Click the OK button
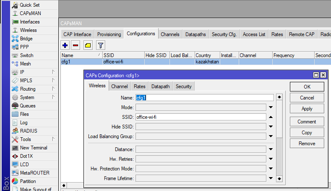 click(307, 87)
